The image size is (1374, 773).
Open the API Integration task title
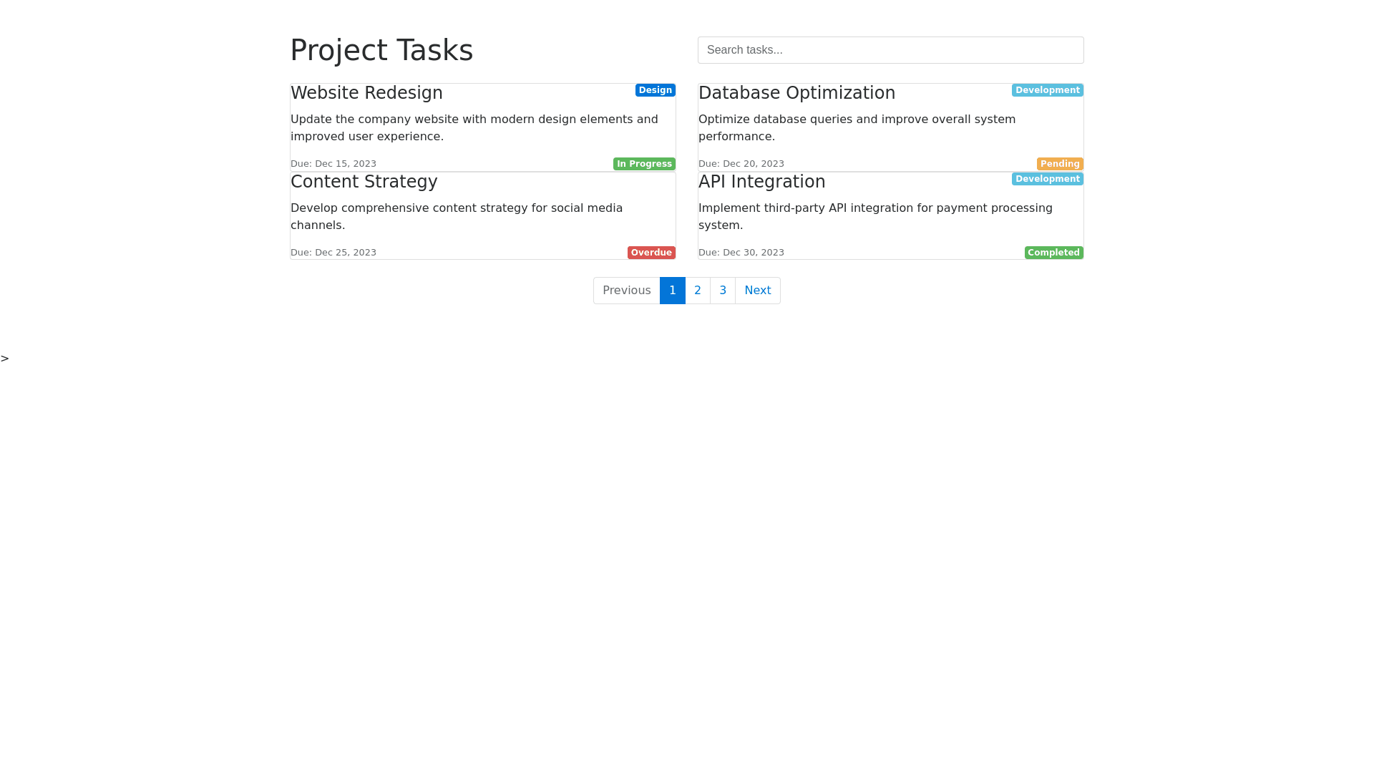pyautogui.click(x=761, y=182)
